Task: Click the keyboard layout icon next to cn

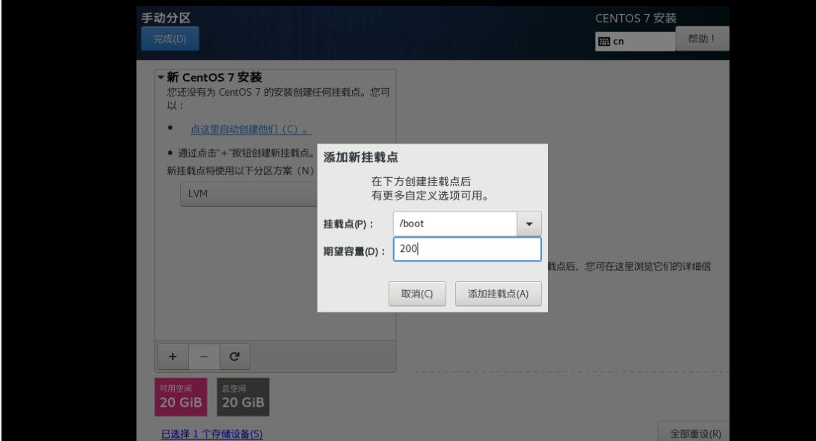Action: click(x=604, y=42)
